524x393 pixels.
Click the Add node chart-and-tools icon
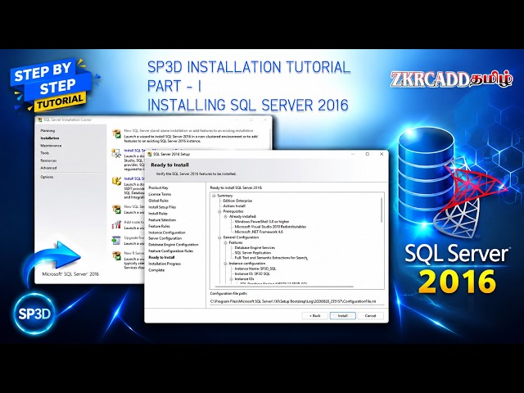[116, 224]
